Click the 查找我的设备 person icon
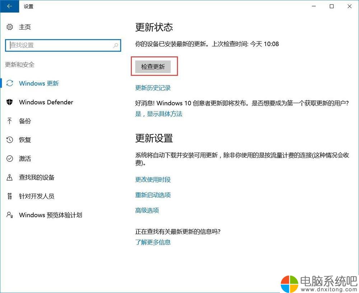Screen dimensions: 359x293 pos(10,177)
